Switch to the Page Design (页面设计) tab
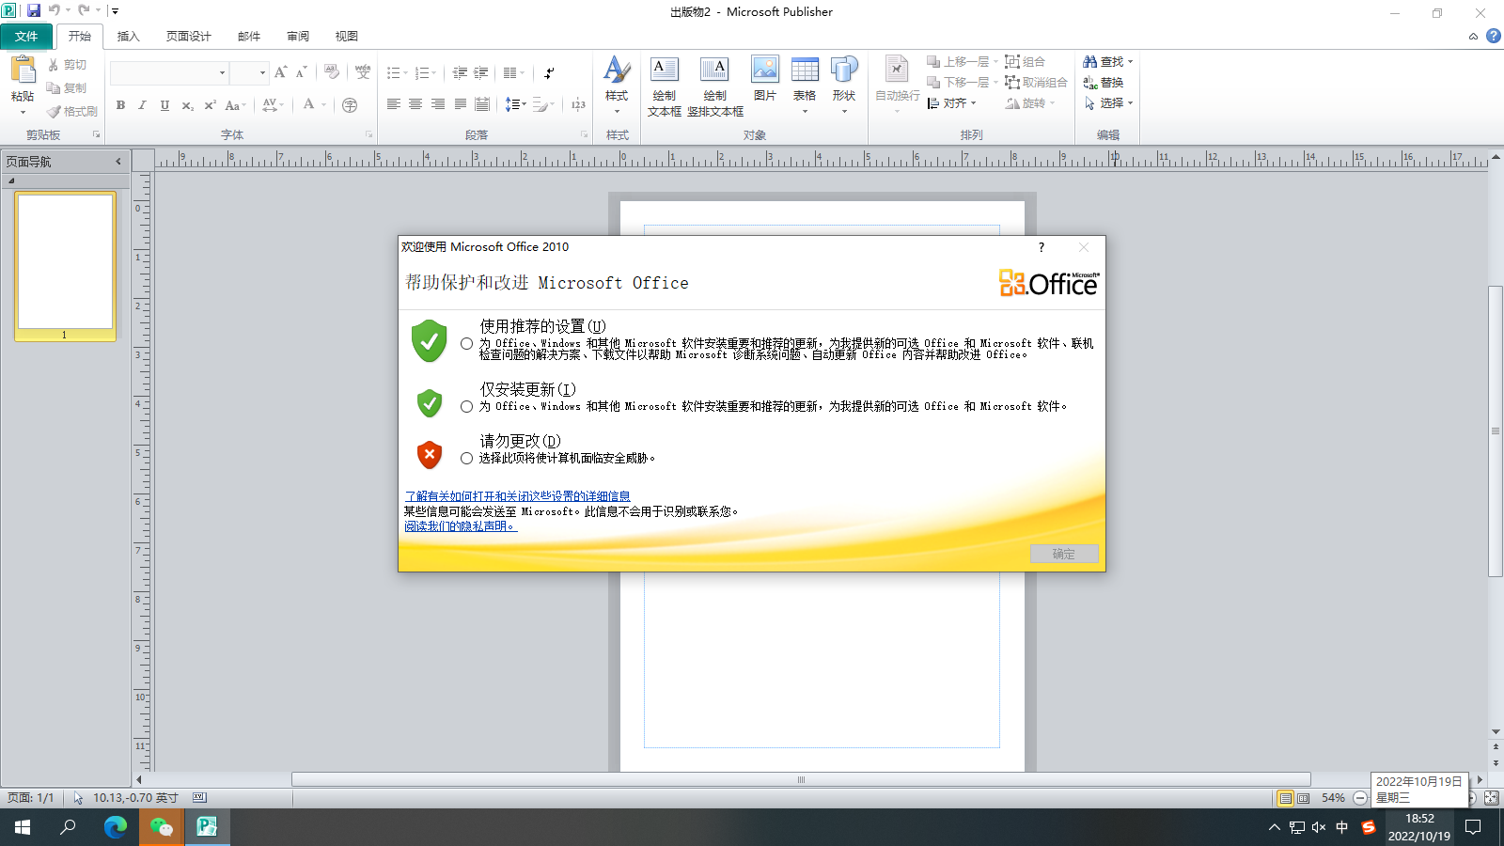 188,37
